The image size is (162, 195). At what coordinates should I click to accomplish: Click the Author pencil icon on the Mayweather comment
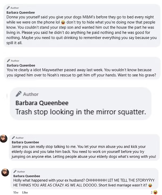click(x=8, y=61)
